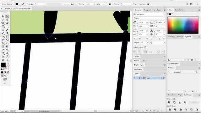Click the Exclude shape mode icon
This screenshot has height=113, width=201.
coord(185,102)
